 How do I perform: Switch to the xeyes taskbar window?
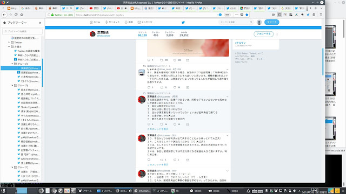(214, 191)
